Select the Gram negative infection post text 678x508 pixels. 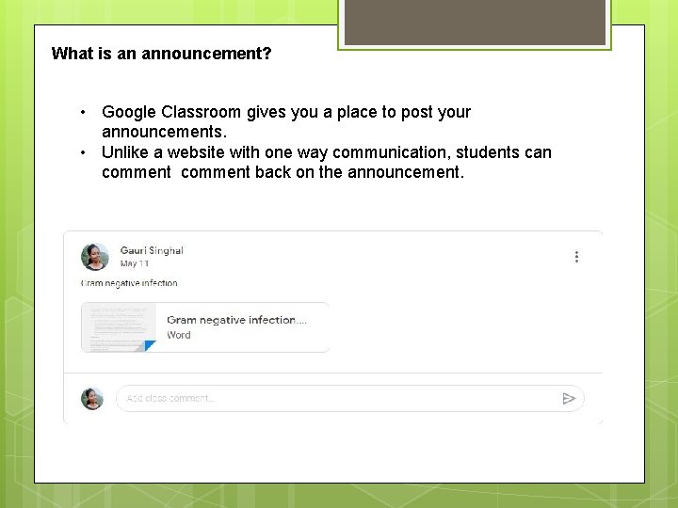(x=129, y=283)
